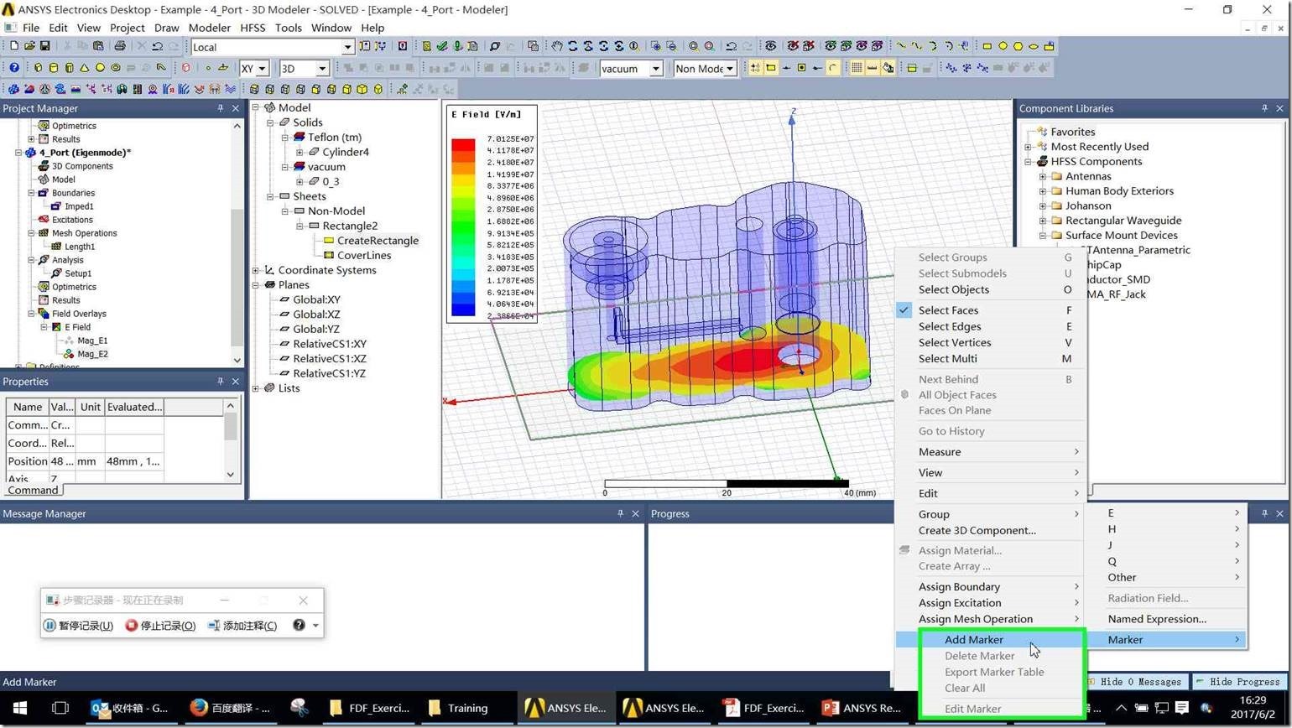Select the Draw Cylinder tool

[54, 68]
